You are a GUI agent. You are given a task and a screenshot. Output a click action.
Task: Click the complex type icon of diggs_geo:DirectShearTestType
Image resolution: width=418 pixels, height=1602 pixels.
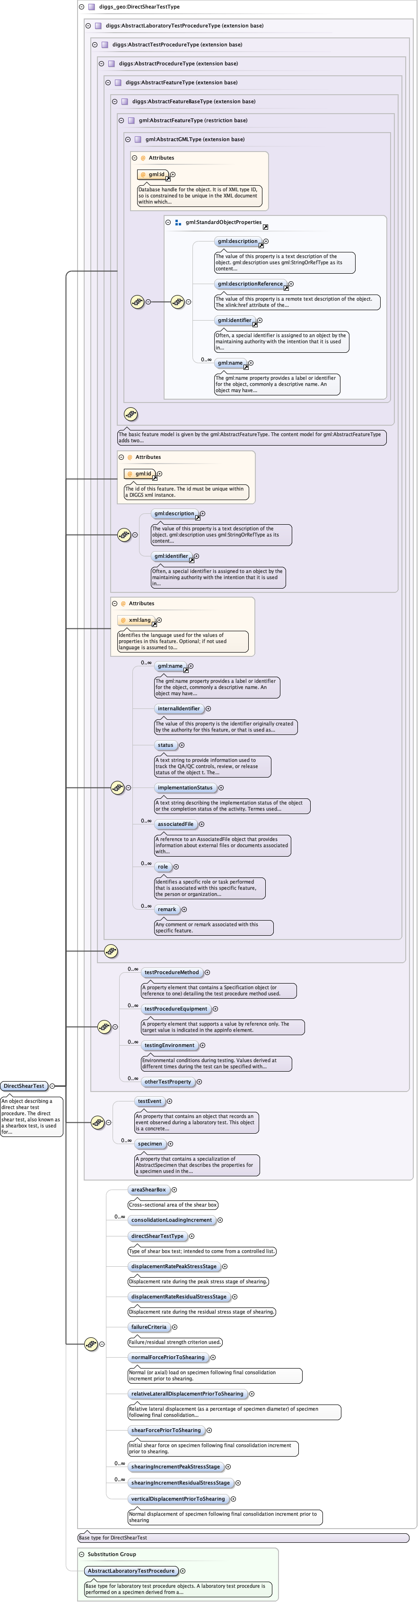[x=91, y=7]
